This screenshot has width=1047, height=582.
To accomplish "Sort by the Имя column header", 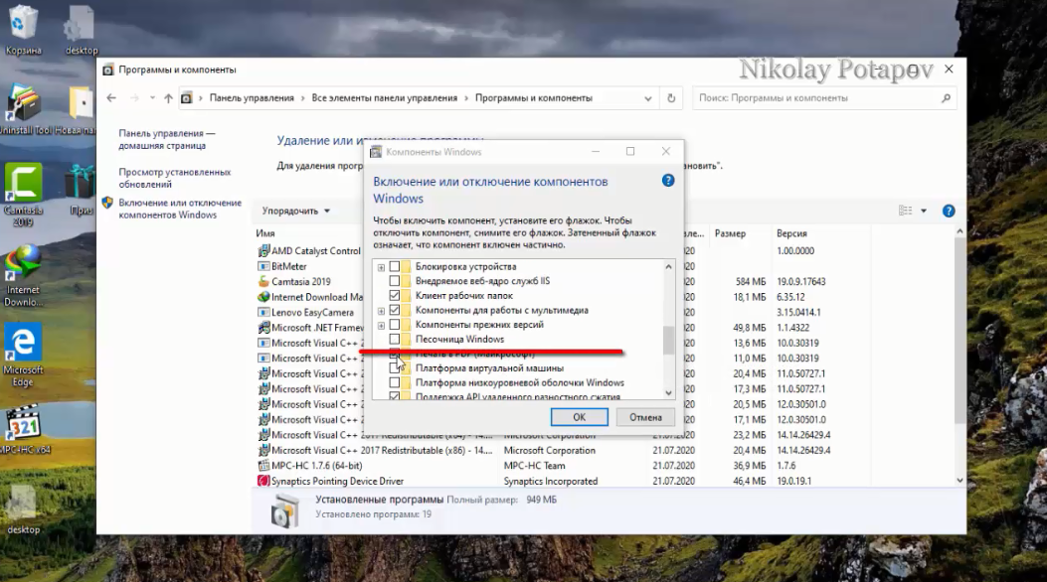I will pyautogui.click(x=265, y=233).
